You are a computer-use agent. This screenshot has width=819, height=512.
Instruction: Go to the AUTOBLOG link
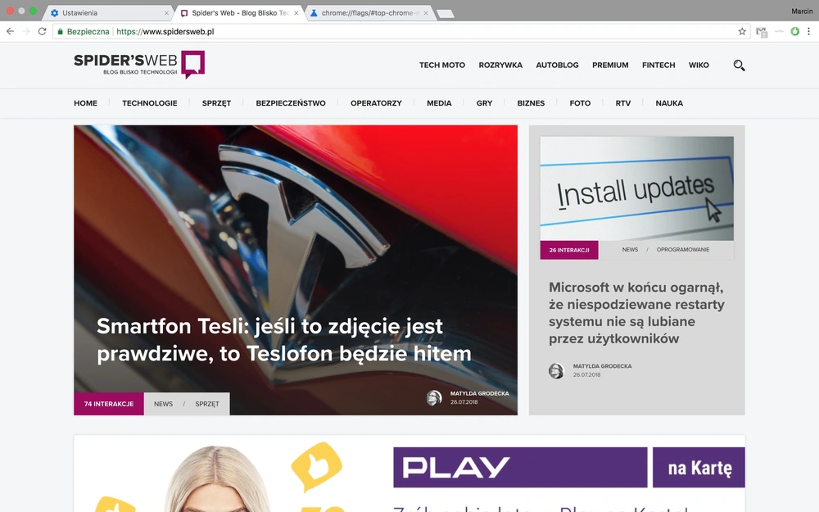(x=557, y=66)
